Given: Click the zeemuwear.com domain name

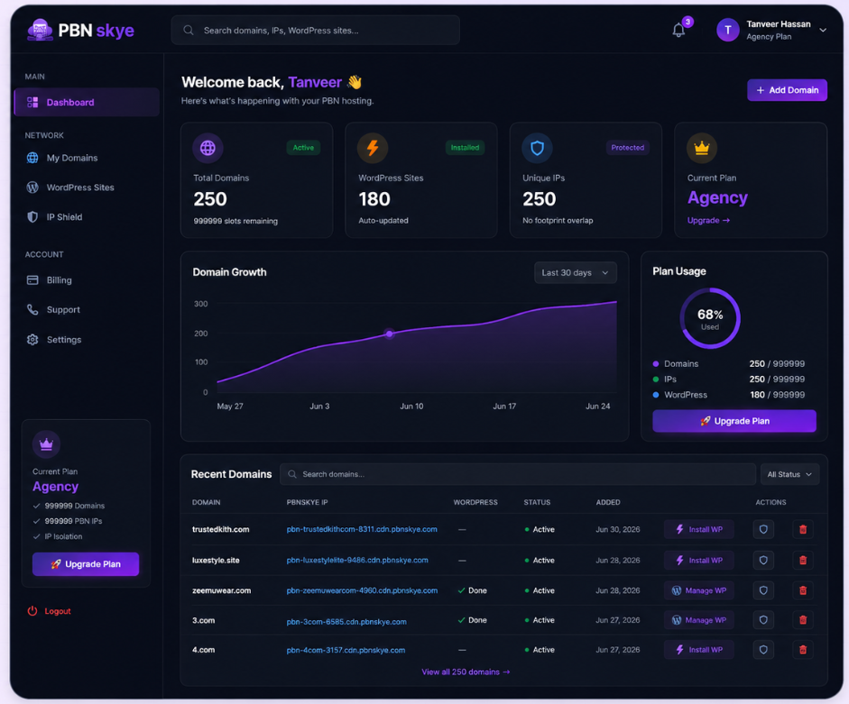Looking at the screenshot, I should click(221, 590).
